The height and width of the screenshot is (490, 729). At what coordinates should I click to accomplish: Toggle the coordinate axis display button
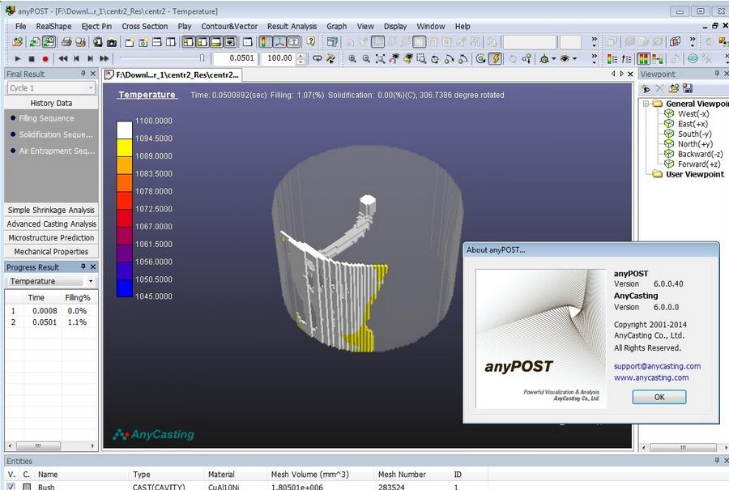pyautogui.click(x=279, y=42)
